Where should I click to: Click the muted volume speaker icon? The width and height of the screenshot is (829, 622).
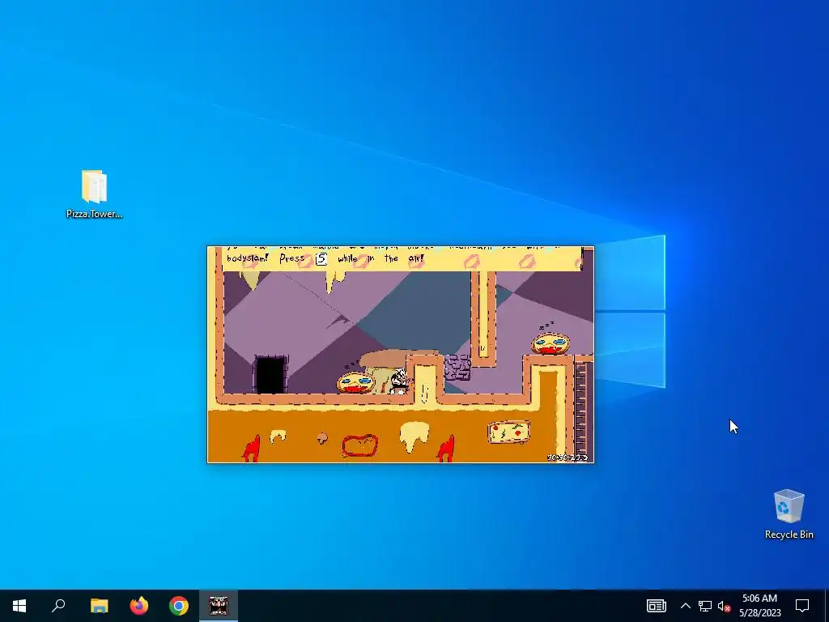(724, 606)
